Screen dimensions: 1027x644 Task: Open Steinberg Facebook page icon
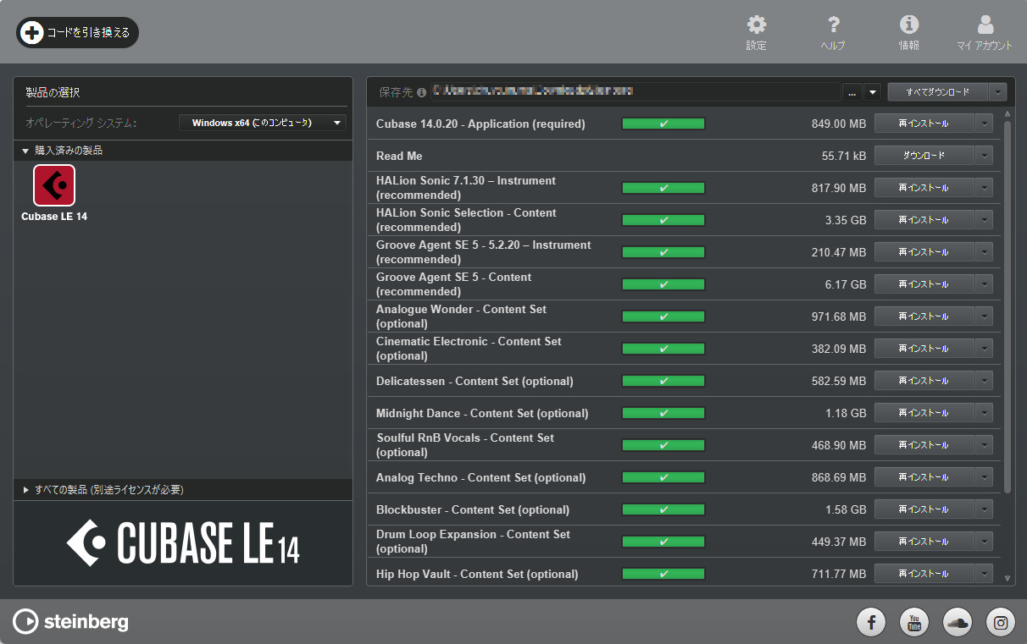(871, 623)
